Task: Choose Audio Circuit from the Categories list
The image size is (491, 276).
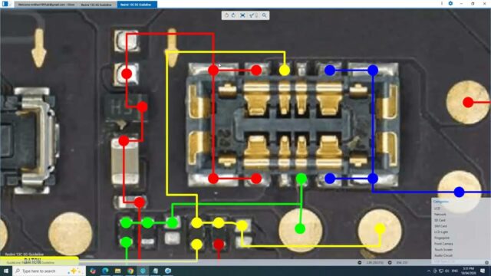Action: click(x=443, y=255)
